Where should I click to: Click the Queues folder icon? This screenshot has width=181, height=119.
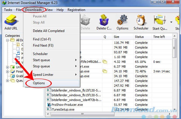[x=13, y=81]
